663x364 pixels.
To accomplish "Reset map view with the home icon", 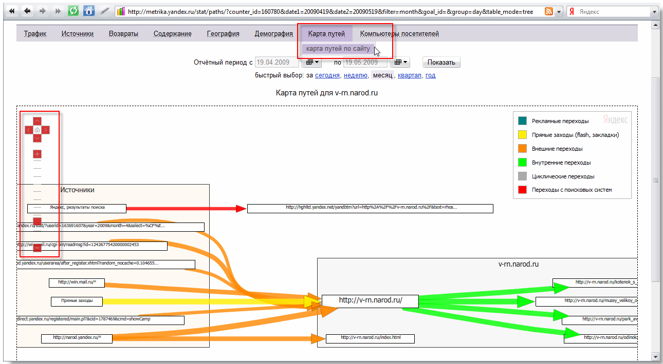I will pyautogui.click(x=37, y=130).
